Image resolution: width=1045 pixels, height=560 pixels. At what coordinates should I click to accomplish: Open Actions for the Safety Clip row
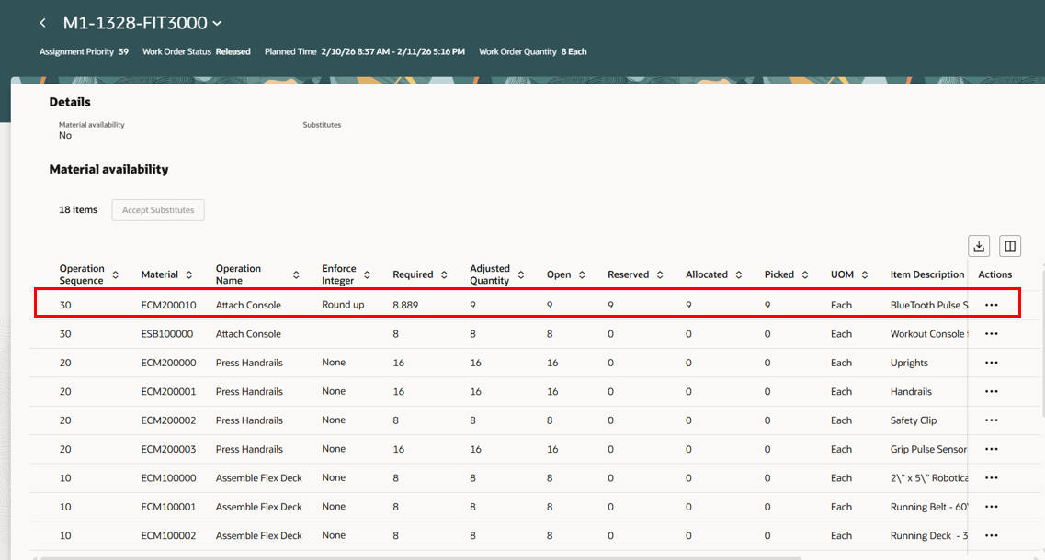coord(990,420)
